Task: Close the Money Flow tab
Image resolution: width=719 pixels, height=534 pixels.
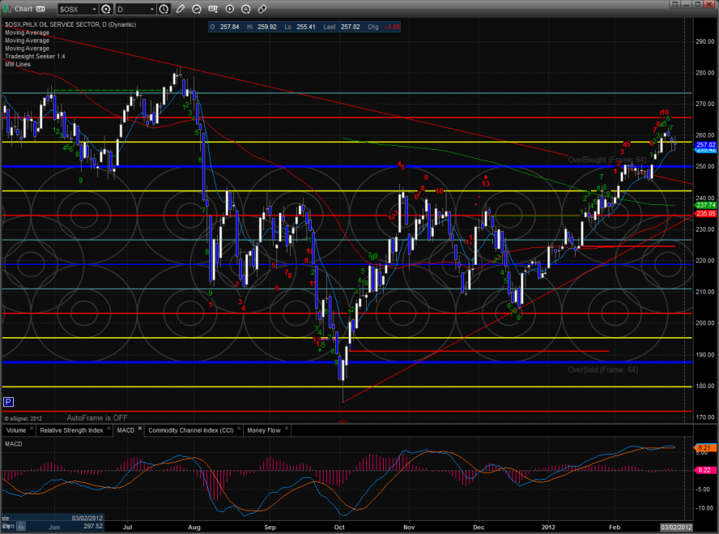Action: point(287,429)
